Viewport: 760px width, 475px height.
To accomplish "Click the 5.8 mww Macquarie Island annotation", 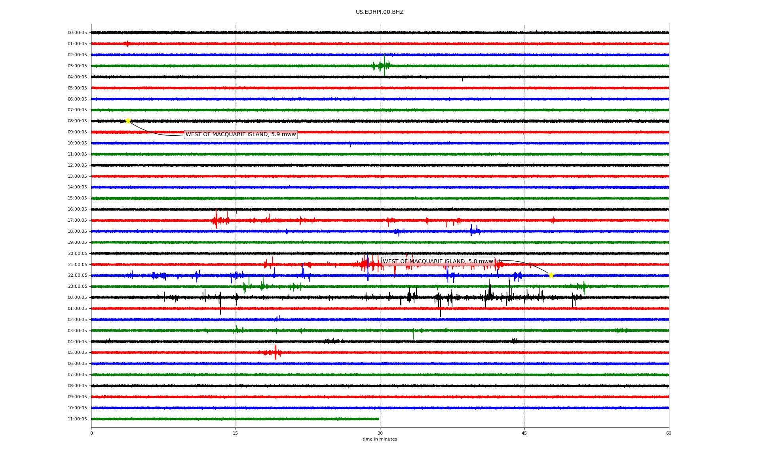I will click(x=438, y=262).
